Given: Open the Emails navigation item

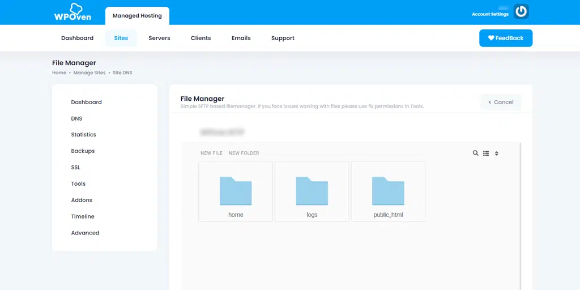Looking at the screenshot, I should click(x=241, y=38).
